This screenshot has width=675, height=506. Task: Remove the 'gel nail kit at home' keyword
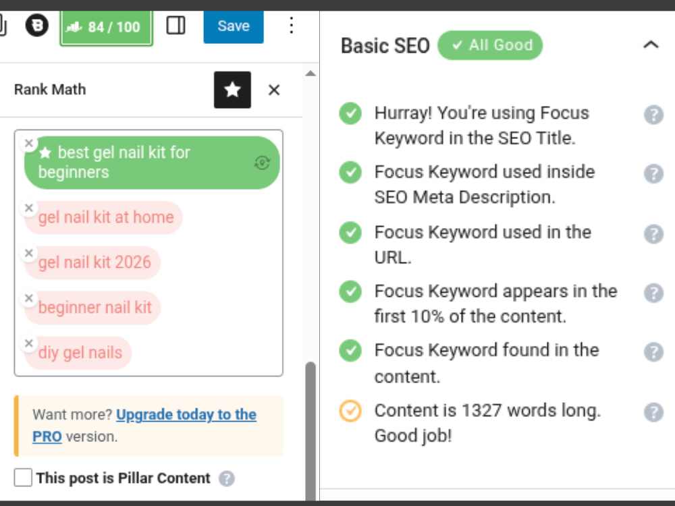tap(29, 208)
